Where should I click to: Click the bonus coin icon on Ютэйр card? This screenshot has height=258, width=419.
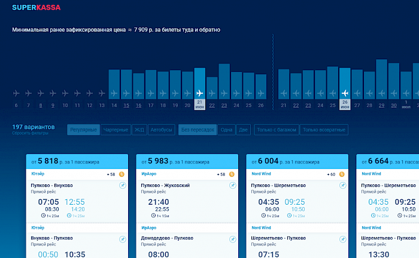coord(122,174)
